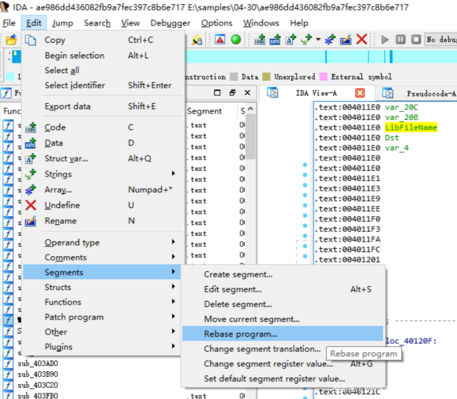Click the toolbar Create array asterisk icon

tap(330, 40)
